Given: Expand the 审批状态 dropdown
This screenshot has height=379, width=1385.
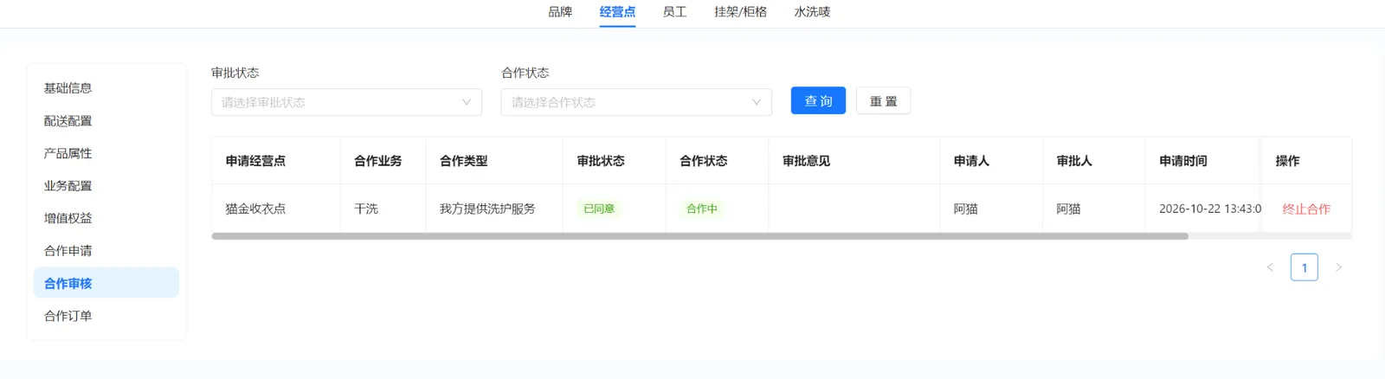Looking at the screenshot, I should [x=346, y=102].
